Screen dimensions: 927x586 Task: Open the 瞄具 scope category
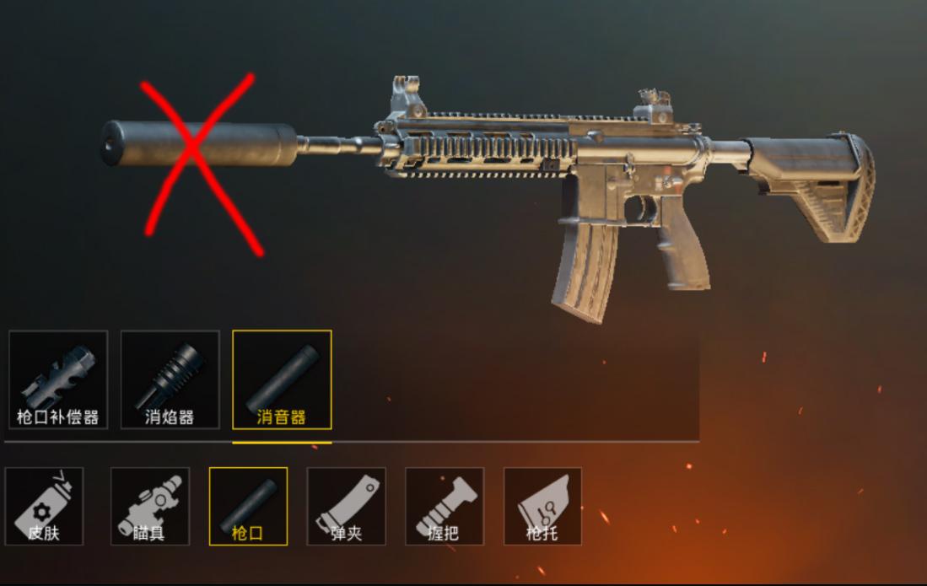click(x=150, y=506)
